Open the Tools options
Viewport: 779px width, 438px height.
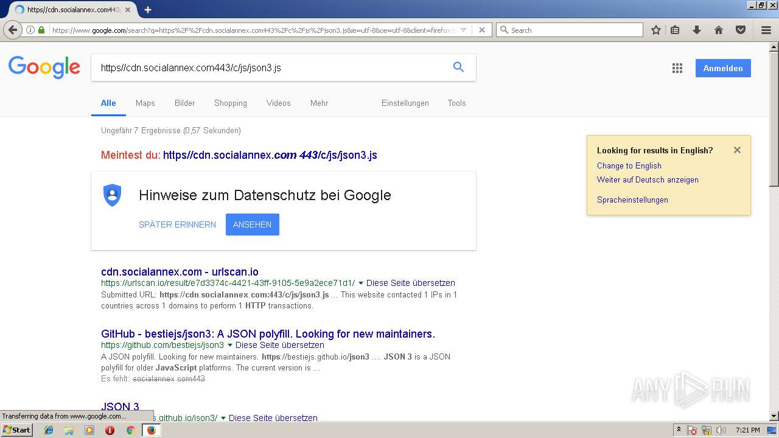pyautogui.click(x=457, y=103)
